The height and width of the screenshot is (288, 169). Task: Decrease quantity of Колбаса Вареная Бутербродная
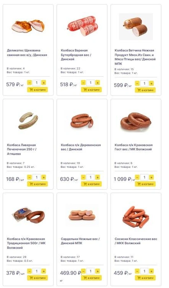(x=83, y=83)
